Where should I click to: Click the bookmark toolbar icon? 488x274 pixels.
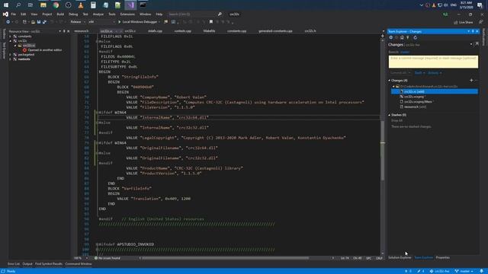point(211,22)
